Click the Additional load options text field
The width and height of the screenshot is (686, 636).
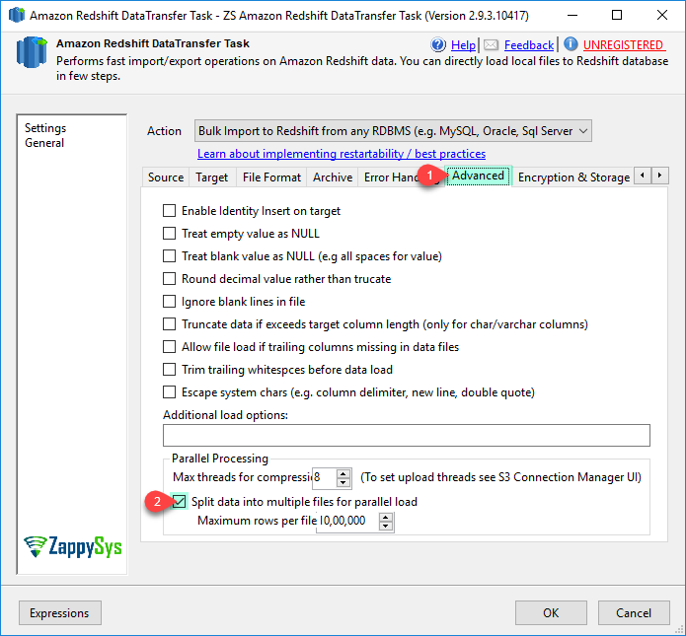(407, 436)
